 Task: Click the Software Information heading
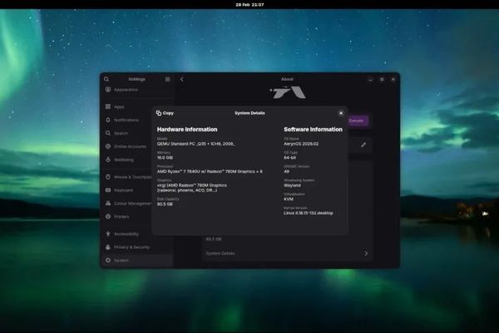[x=314, y=129]
